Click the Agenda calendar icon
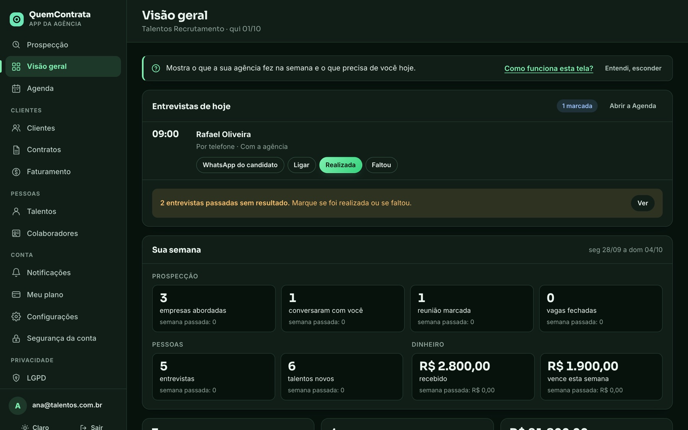The width and height of the screenshot is (688, 430). [16, 89]
